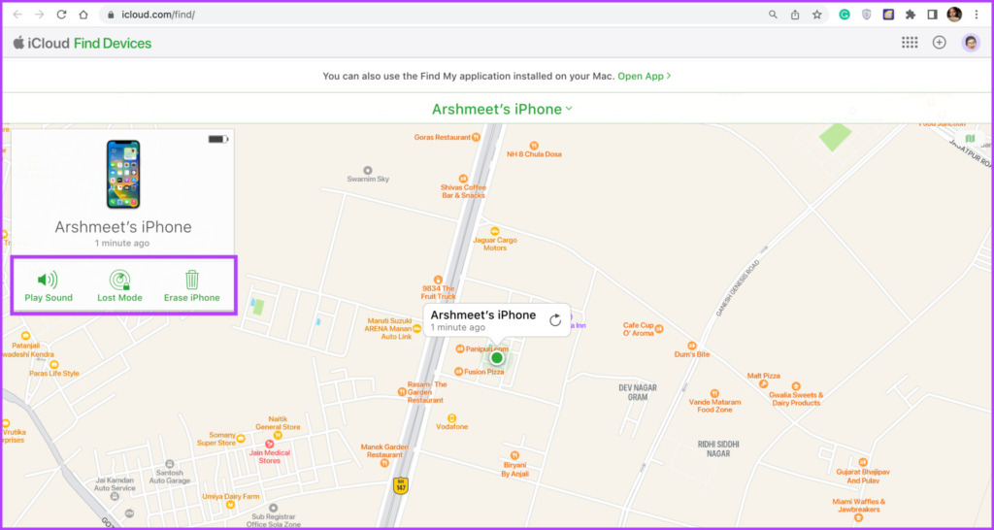994x530 pixels.
Task: Activate Lost Mode radar icon
Action: [119, 280]
